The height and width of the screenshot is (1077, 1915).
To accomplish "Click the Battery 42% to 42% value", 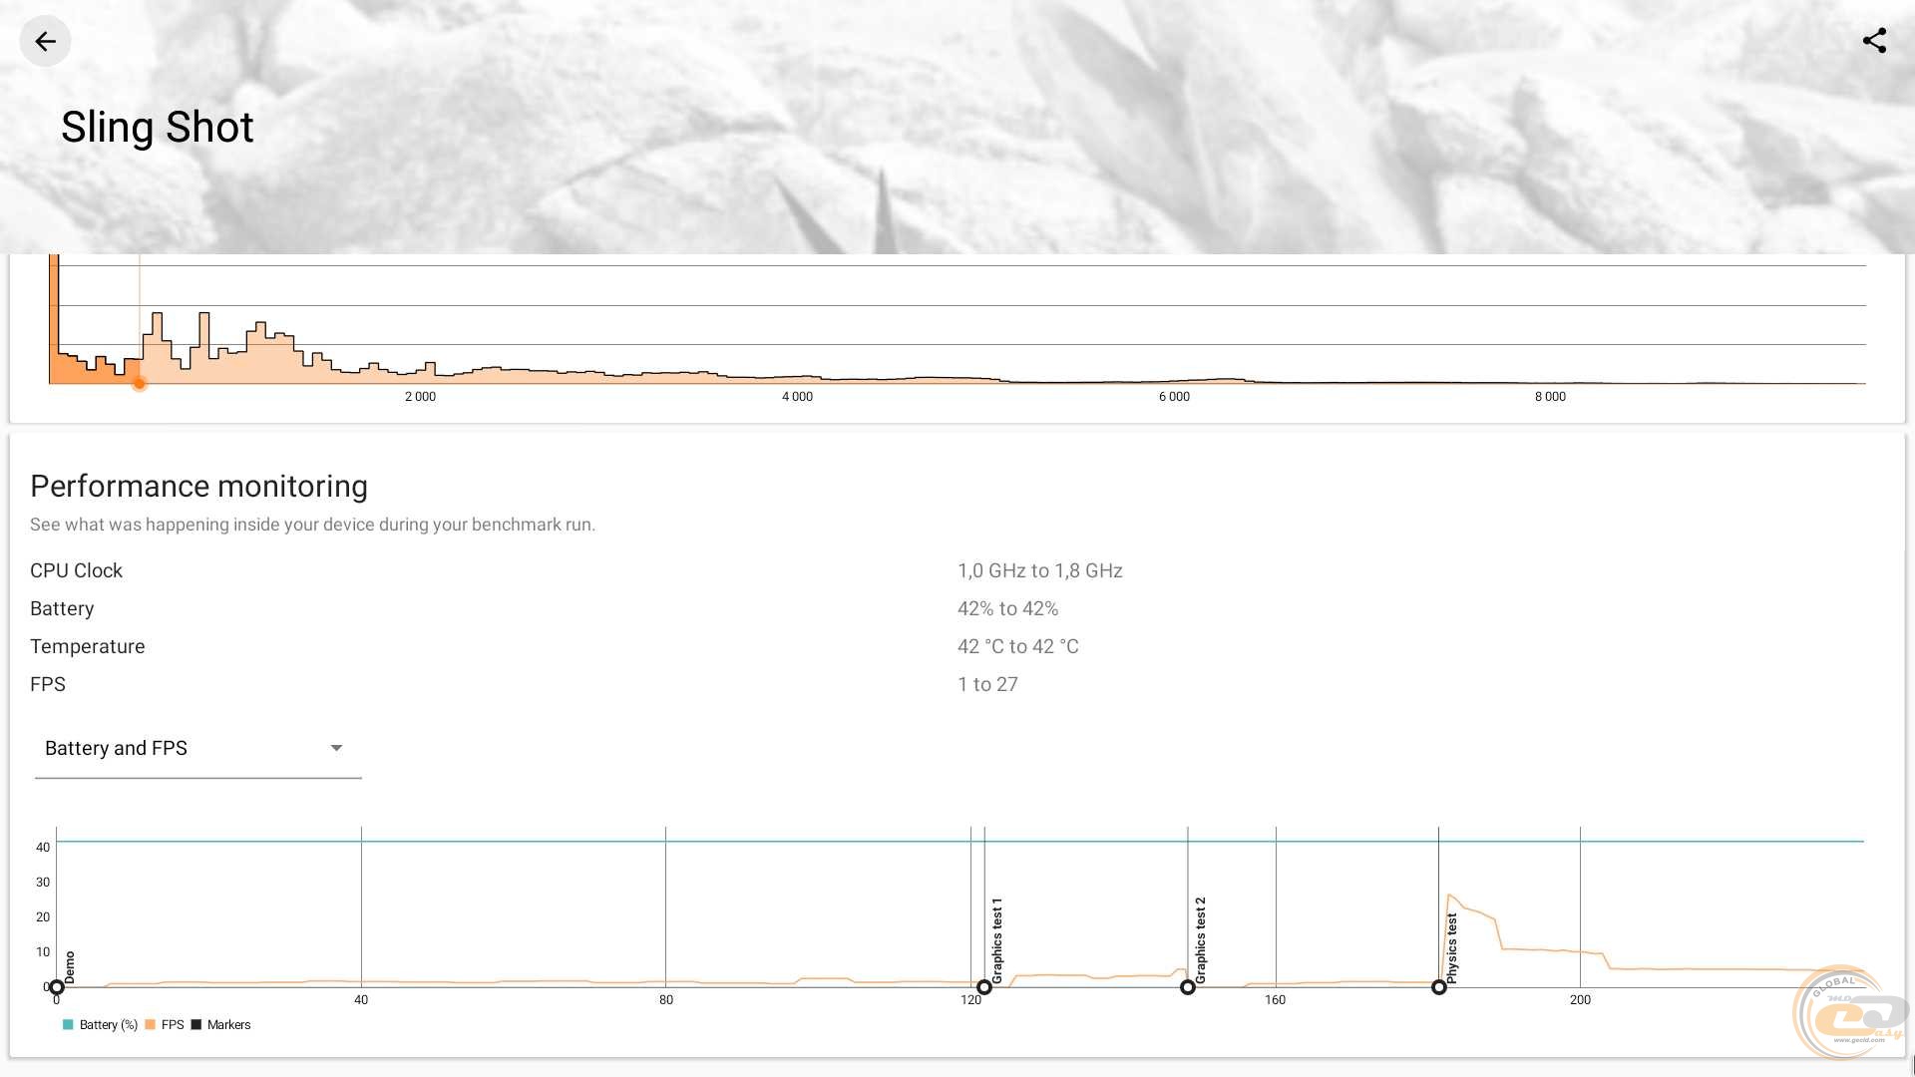I will (1007, 608).
